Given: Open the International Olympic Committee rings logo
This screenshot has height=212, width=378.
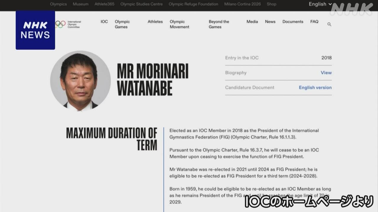Looking at the screenshot, I should (68, 24).
